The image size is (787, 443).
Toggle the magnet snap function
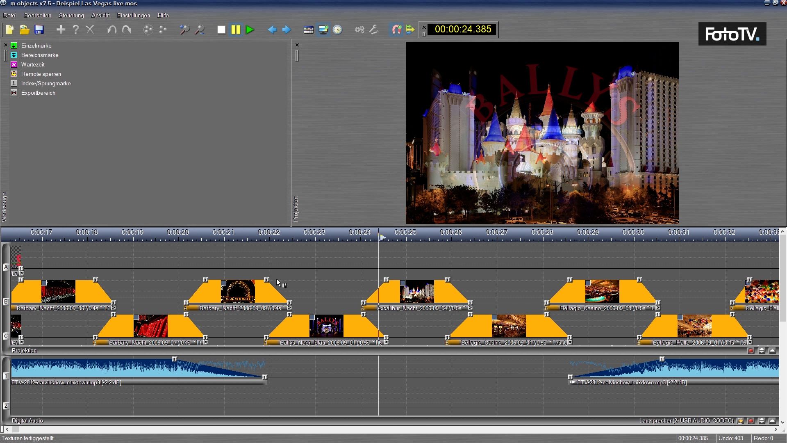[396, 30]
